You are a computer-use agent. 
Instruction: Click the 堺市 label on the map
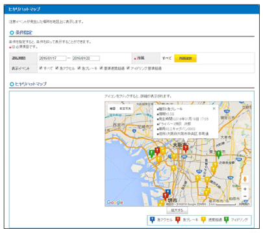tap(173, 200)
